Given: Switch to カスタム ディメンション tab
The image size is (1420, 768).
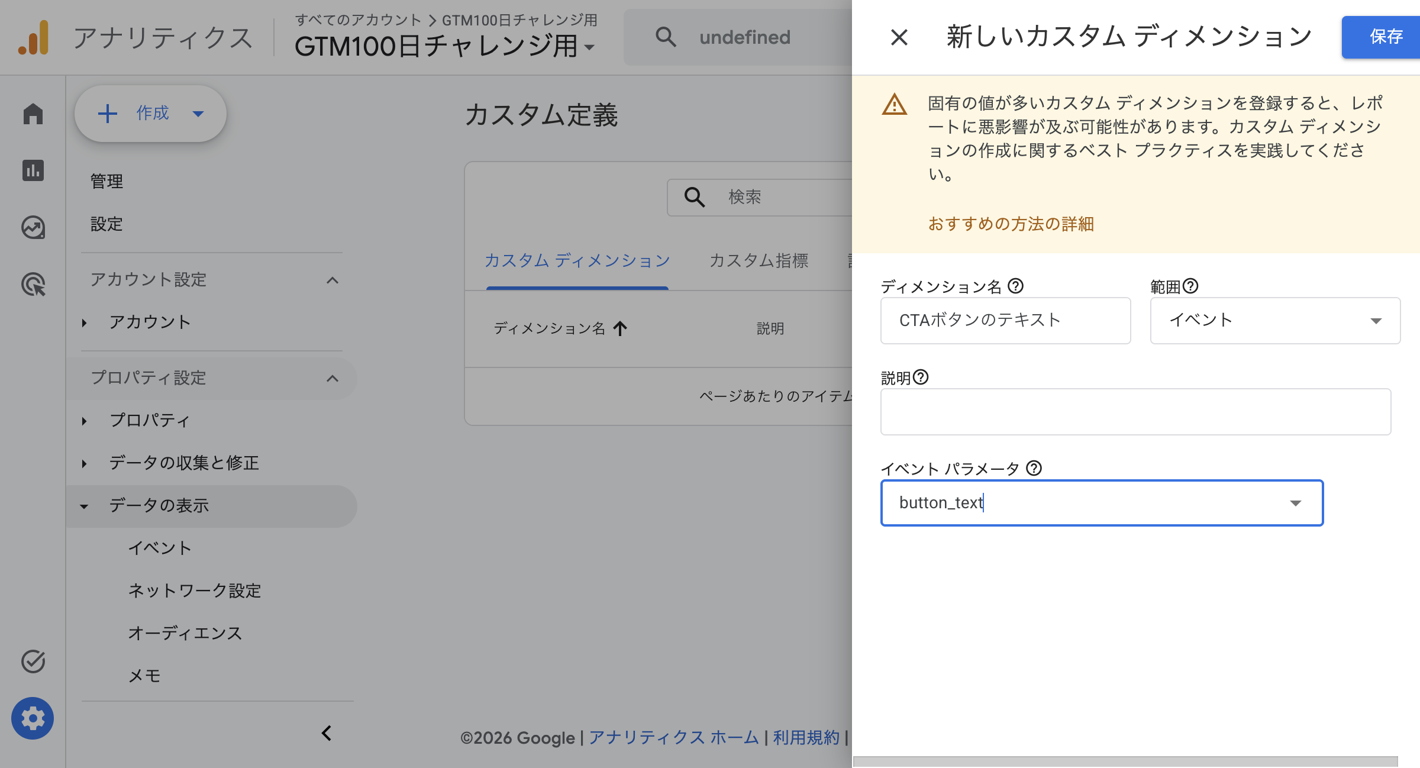Looking at the screenshot, I should pos(577,261).
